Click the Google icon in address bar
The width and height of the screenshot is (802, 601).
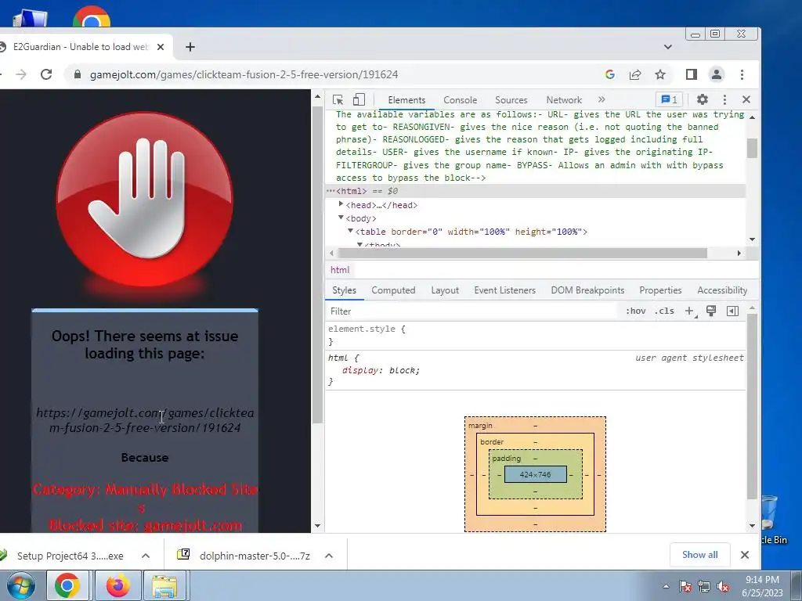pos(609,74)
